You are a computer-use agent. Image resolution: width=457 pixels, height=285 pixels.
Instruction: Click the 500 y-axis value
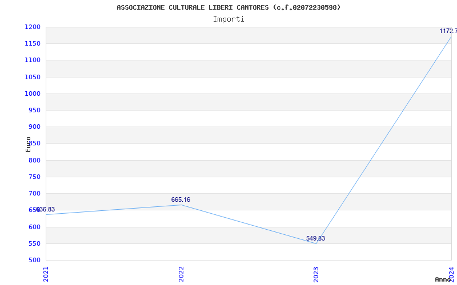(34, 260)
